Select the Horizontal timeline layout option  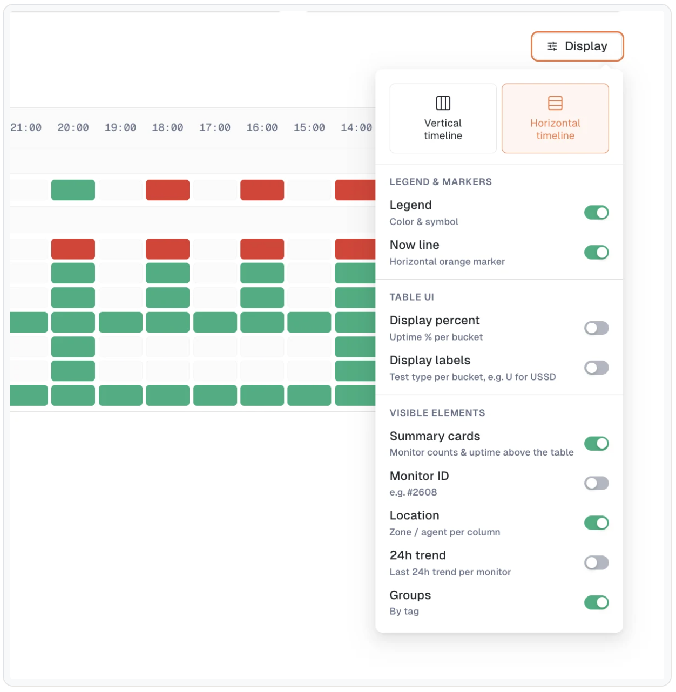555,118
